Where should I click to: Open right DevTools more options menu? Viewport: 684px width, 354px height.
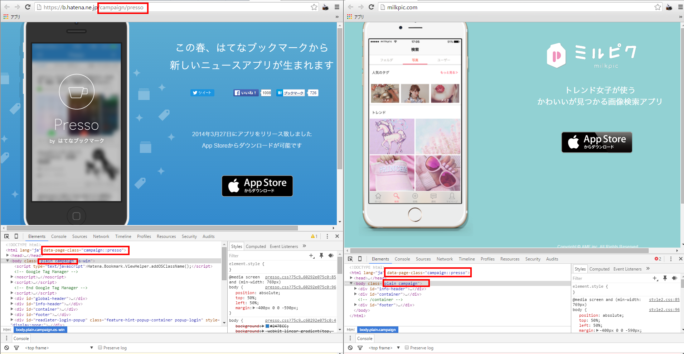point(670,259)
